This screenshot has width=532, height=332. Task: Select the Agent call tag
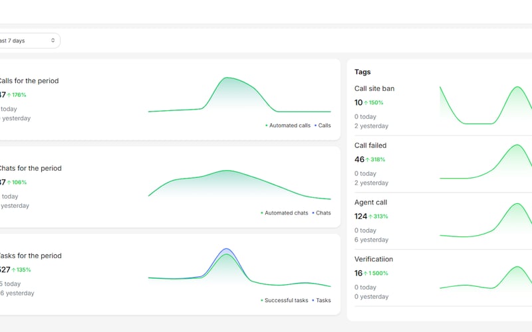click(x=370, y=203)
